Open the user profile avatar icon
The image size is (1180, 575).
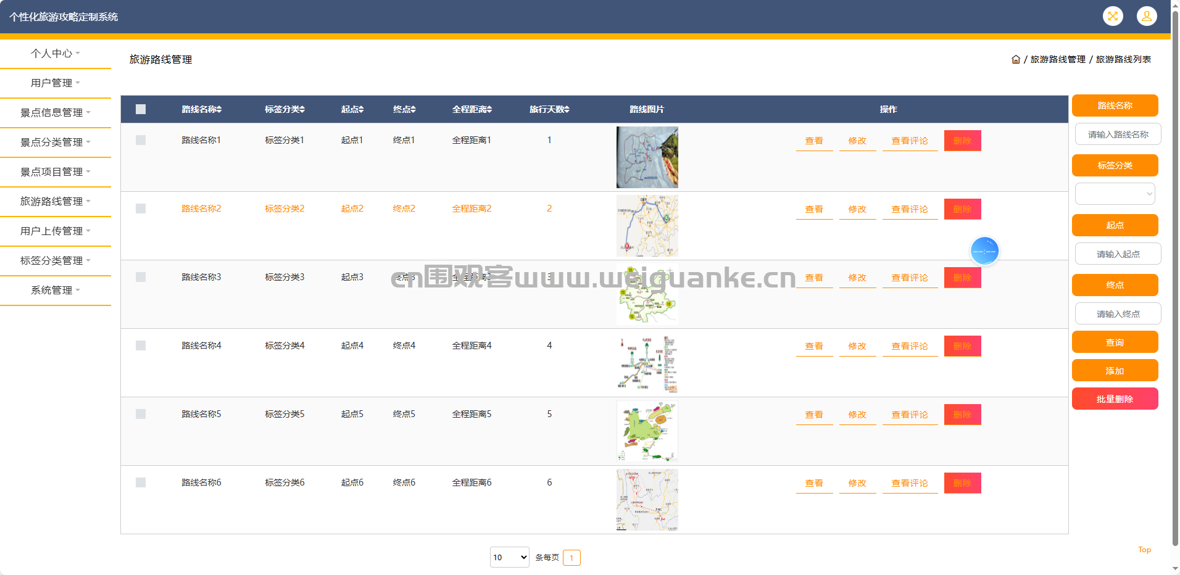click(x=1146, y=17)
